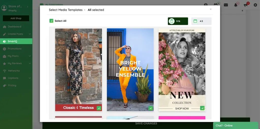Expand the Captions submenu chevron
The height and width of the screenshot is (129, 260).
click(30, 78)
